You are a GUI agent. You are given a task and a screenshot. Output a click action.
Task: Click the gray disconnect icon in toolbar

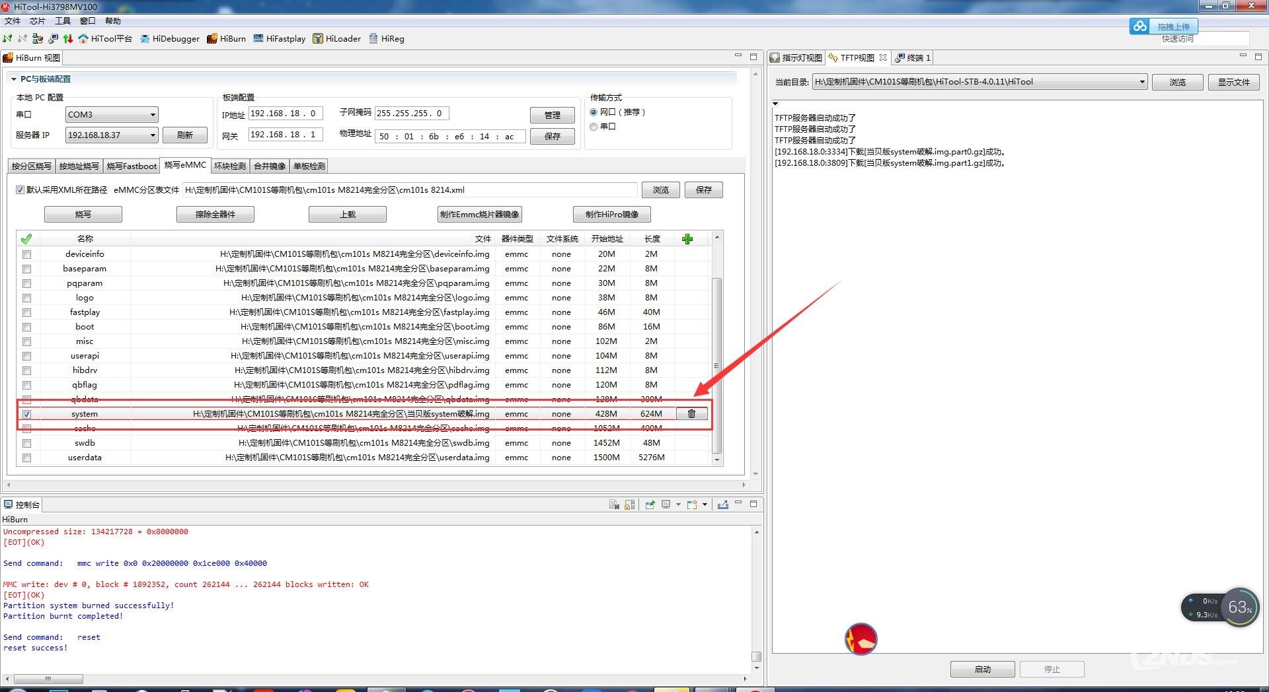(x=22, y=38)
